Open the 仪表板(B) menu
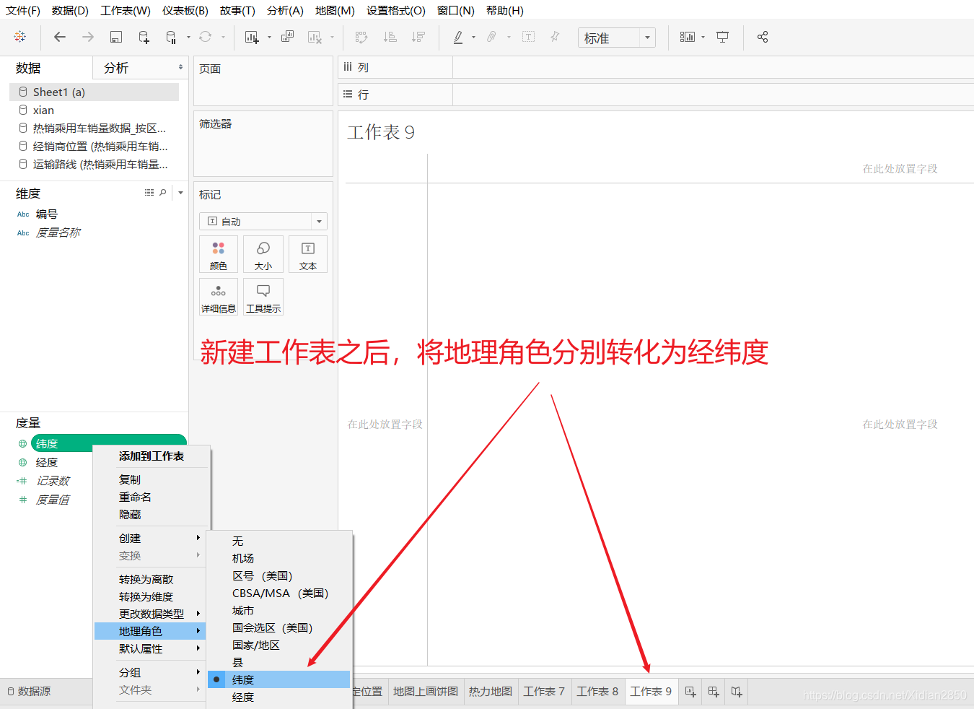This screenshot has width=974, height=709. (185, 11)
